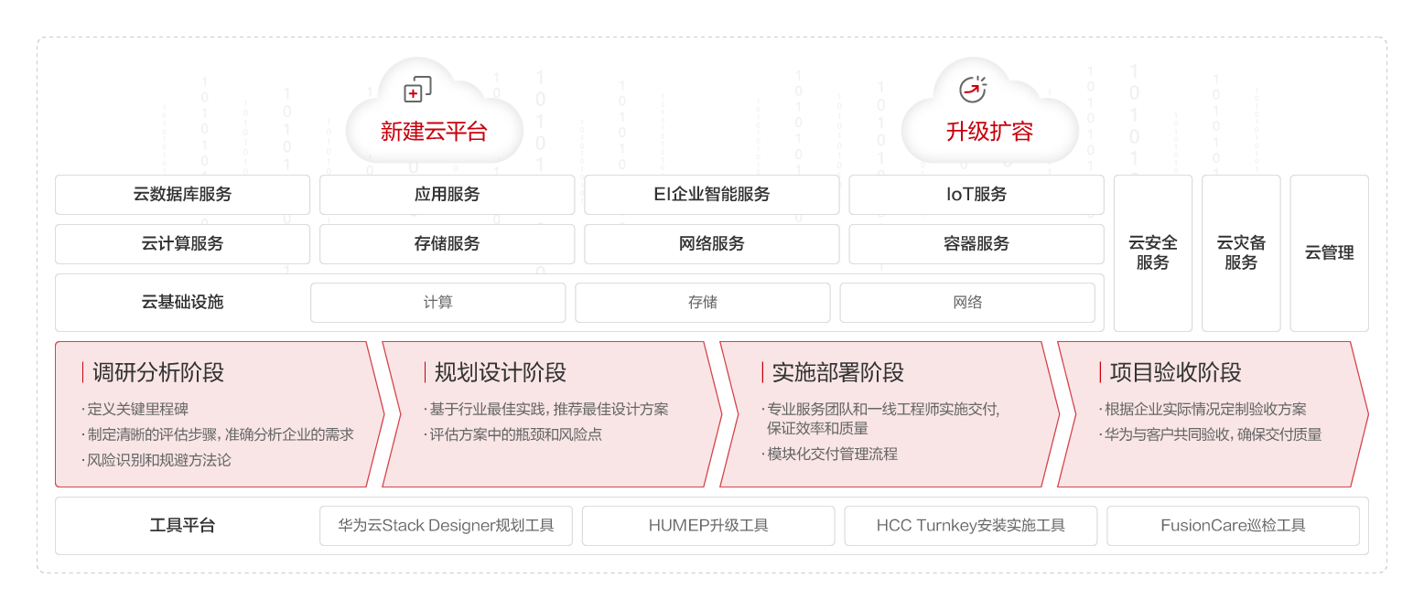1424x610 pixels.
Task: Open the 云数据库服务 service box
Action: tap(182, 194)
